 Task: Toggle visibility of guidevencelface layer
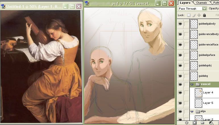coord(180,45)
